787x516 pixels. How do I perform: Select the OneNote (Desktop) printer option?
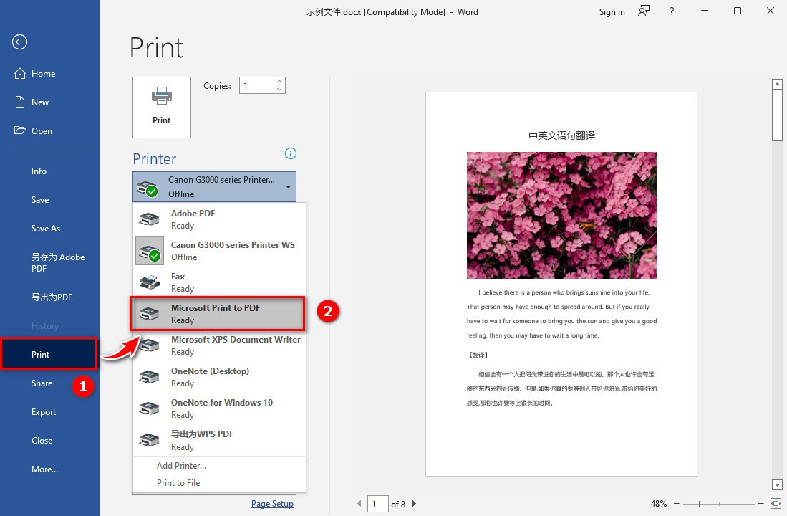coord(211,376)
